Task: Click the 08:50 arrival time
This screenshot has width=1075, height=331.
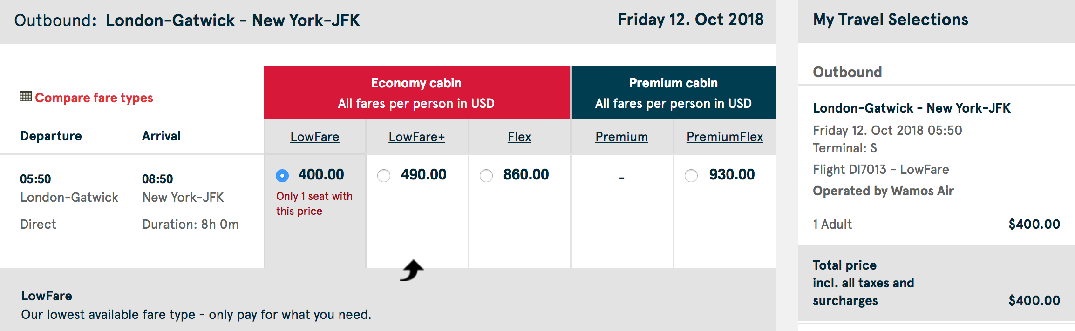Action: point(157,179)
